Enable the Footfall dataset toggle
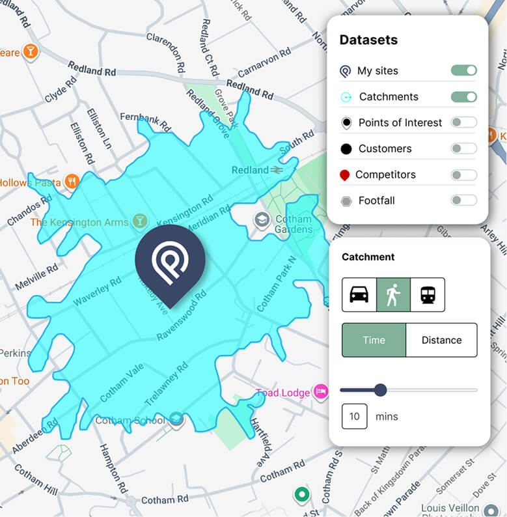The image size is (507, 517). click(464, 200)
